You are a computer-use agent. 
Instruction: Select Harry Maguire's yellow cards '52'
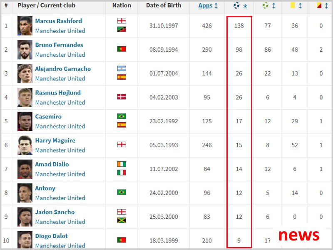(x=295, y=145)
